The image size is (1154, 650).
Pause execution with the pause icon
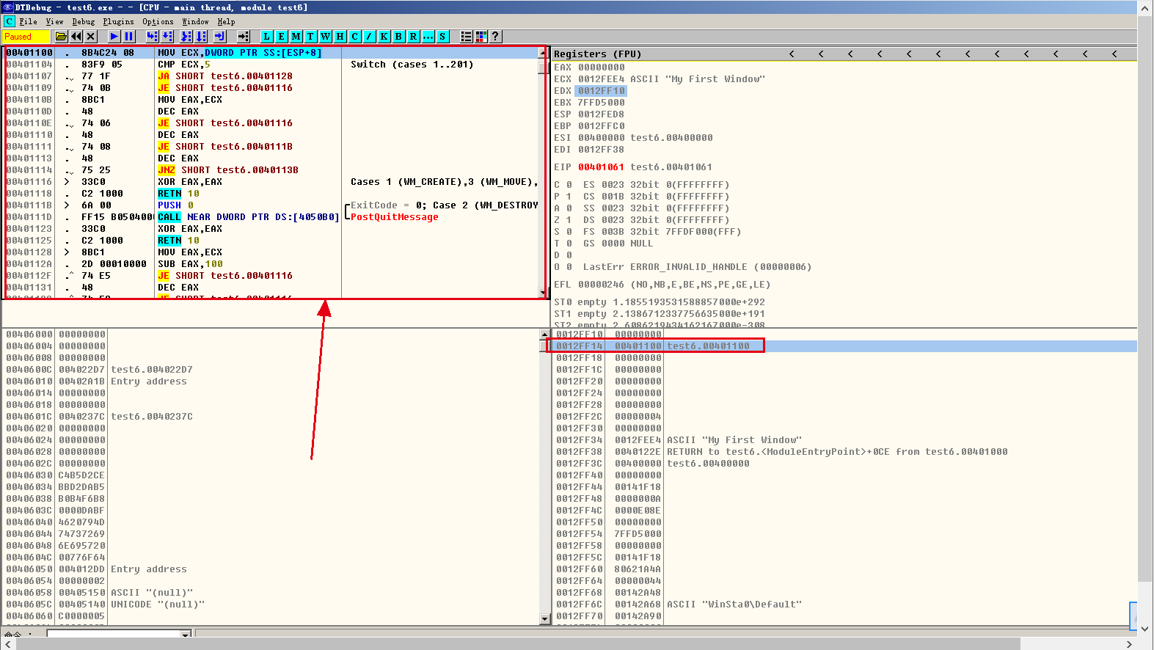(x=129, y=36)
